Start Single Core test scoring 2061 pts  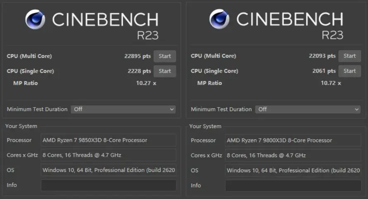(x=349, y=71)
